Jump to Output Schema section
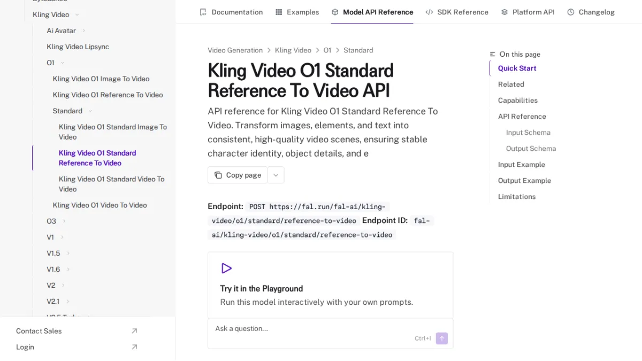The width and height of the screenshot is (642, 361). click(x=531, y=148)
